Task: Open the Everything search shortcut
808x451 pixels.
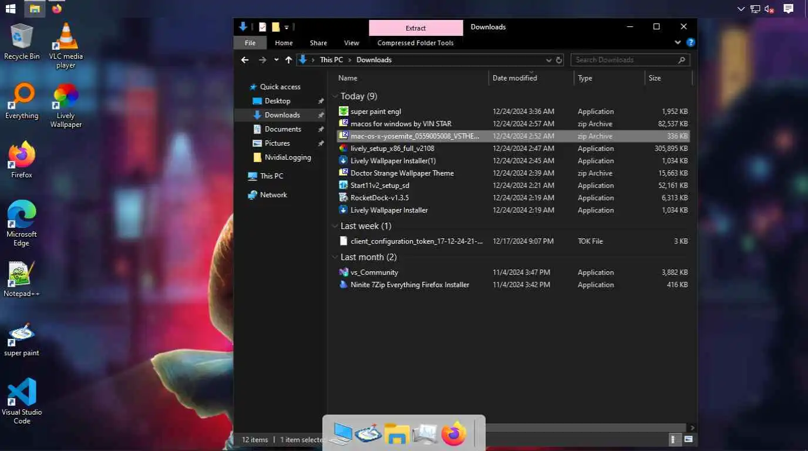Action: click(x=22, y=101)
